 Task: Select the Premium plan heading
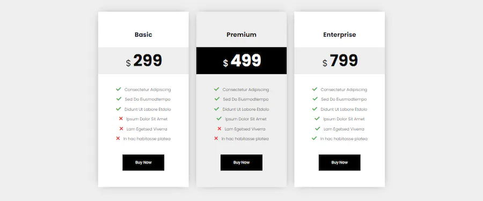click(241, 34)
